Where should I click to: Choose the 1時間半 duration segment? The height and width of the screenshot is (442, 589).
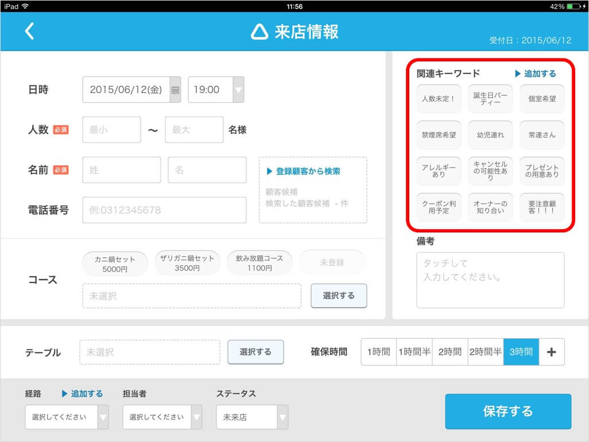[414, 352]
